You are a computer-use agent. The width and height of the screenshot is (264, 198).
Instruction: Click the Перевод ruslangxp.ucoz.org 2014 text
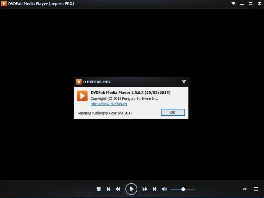104,113
